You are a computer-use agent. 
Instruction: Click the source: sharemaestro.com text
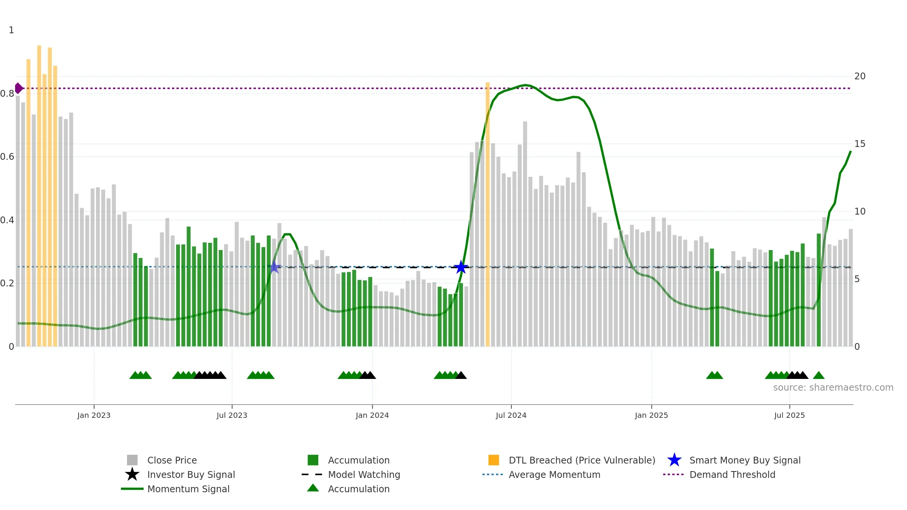[x=833, y=388]
